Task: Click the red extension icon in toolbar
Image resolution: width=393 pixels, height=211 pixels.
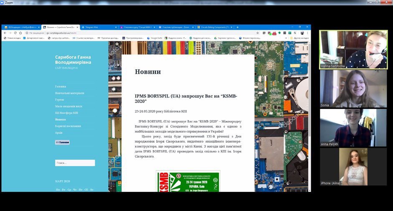Action: tap(274, 33)
